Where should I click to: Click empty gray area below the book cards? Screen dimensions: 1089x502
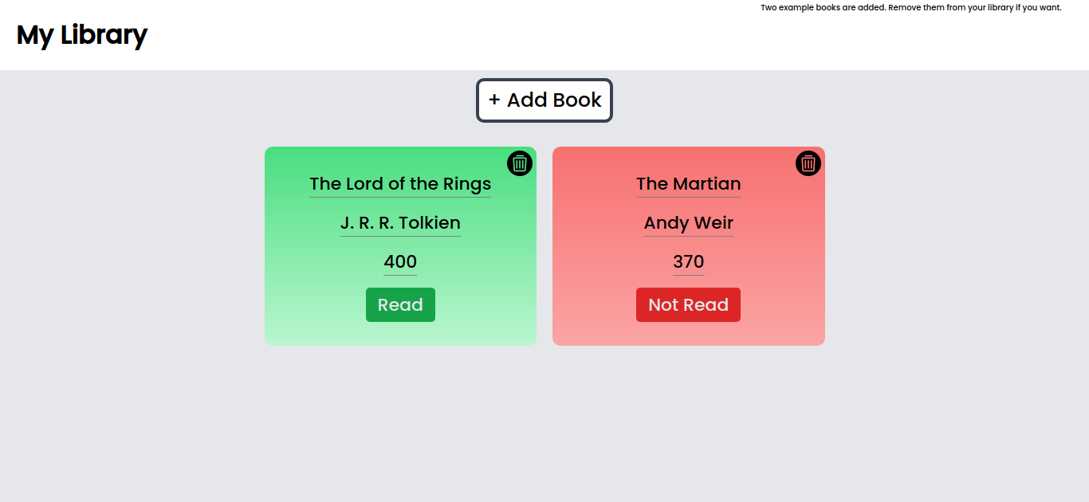(544, 422)
